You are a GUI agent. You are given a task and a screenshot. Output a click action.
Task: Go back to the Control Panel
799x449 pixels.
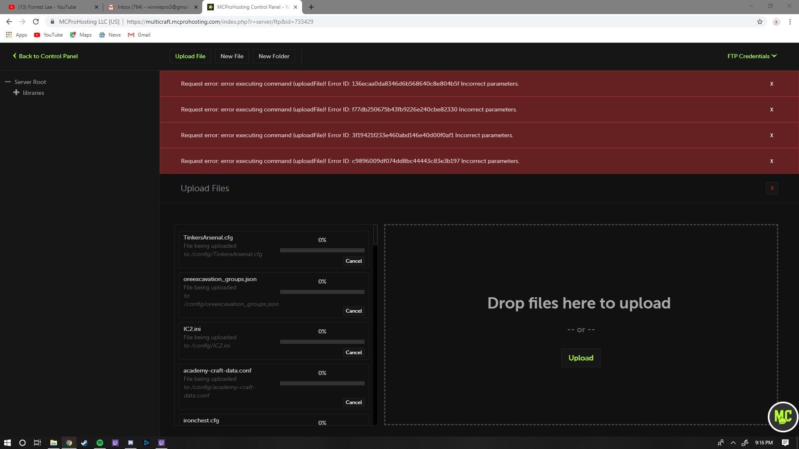tap(45, 56)
